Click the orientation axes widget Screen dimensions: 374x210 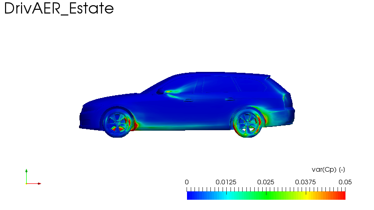coord(33,177)
